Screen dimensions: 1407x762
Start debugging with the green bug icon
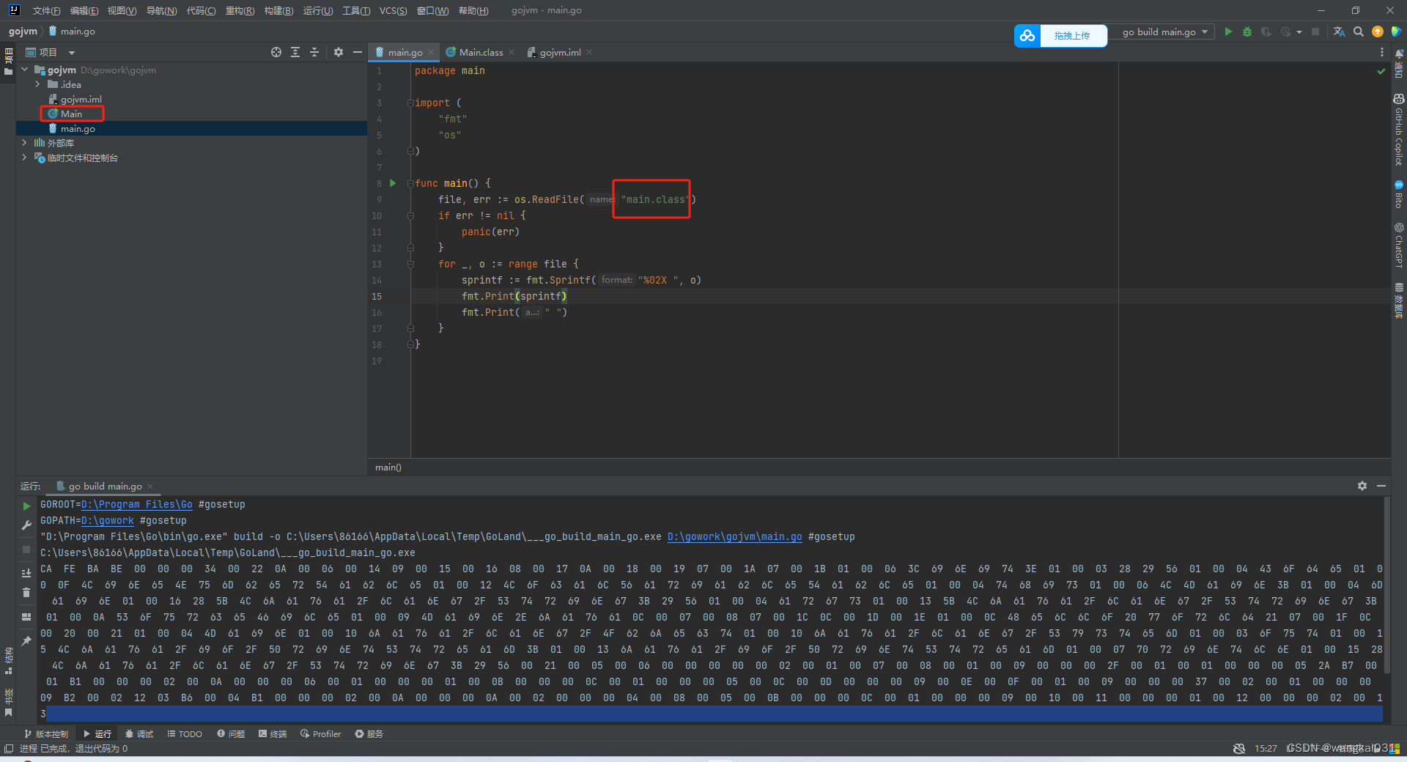point(1247,32)
